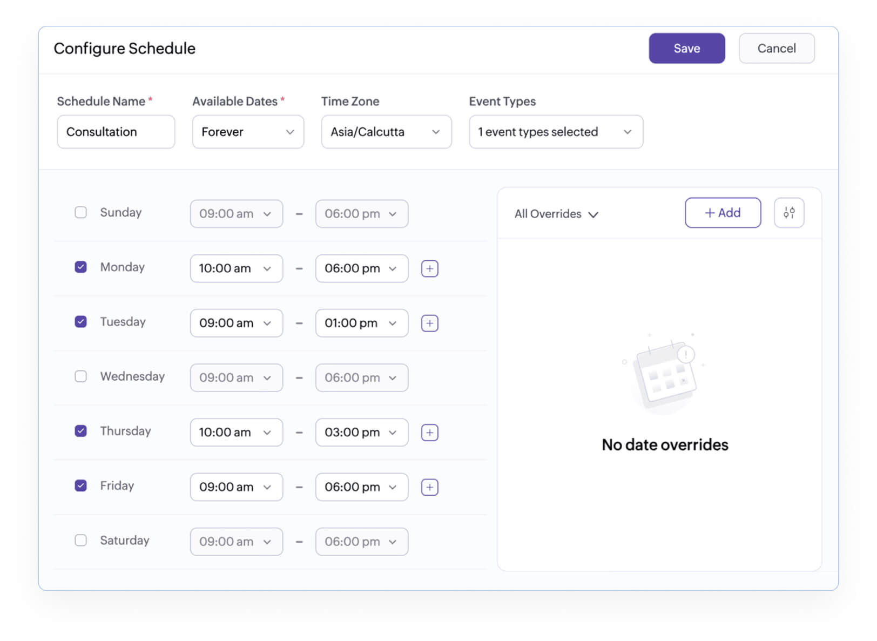This screenshot has height=641, width=877.
Task: Click the Add button to create date override
Action: coord(723,213)
